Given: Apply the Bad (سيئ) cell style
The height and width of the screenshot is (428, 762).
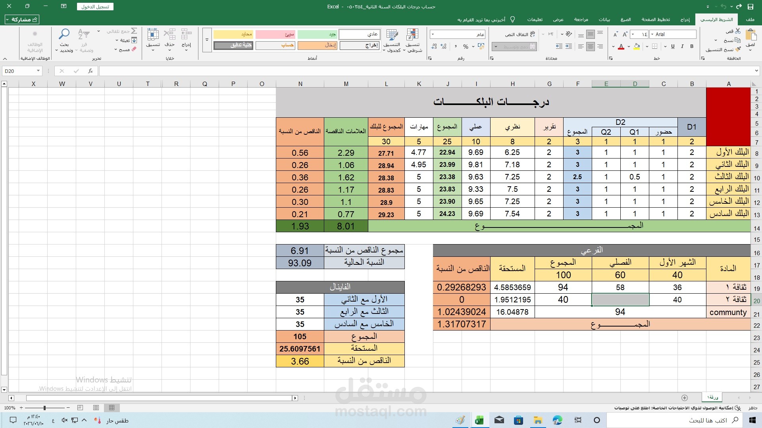Looking at the screenshot, I should coord(275,34).
